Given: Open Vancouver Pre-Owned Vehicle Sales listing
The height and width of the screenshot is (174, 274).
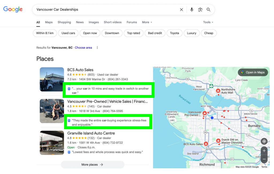Looking at the screenshot, I should click(x=108, y=101).
